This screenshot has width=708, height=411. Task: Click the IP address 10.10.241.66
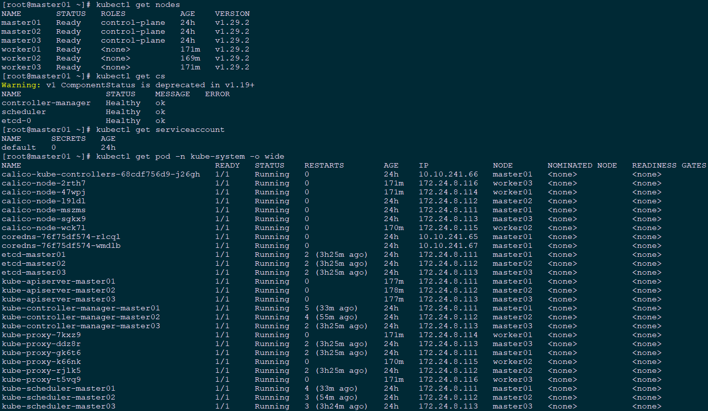[448, 174]
